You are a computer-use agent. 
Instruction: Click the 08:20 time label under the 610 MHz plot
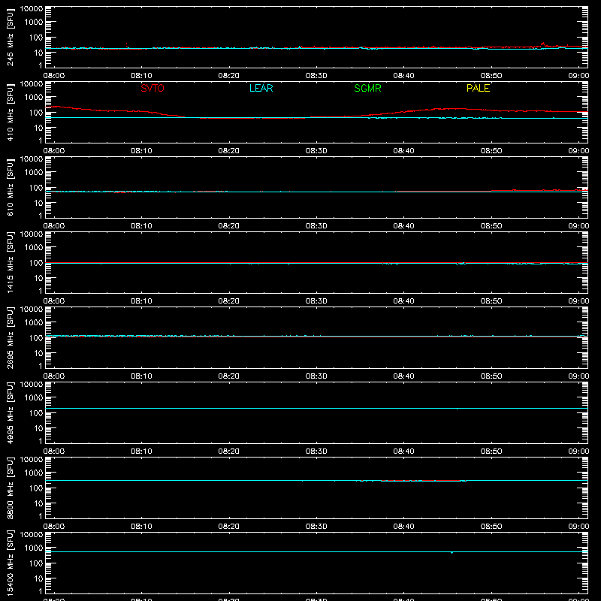pos(229,226)
